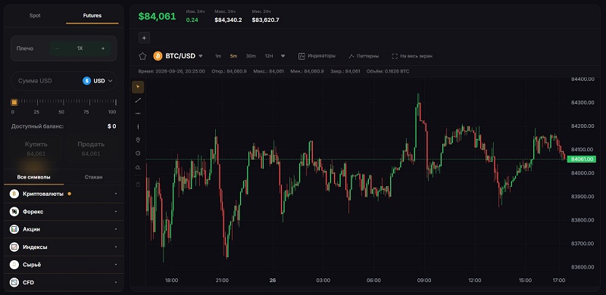
Task: Click the Криптовалюты Bitcoin category icon
Action: pyautogui.click(x=14, y=194)
